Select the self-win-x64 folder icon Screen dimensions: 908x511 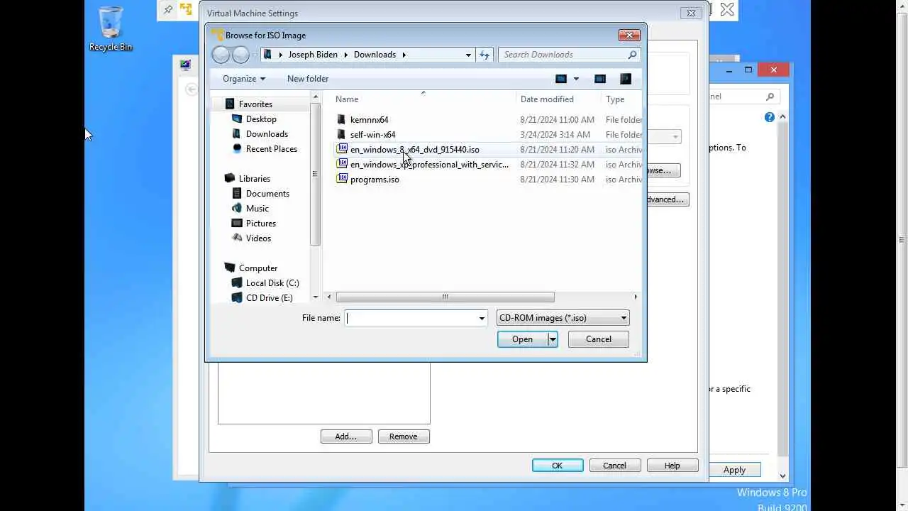point(341,135)
